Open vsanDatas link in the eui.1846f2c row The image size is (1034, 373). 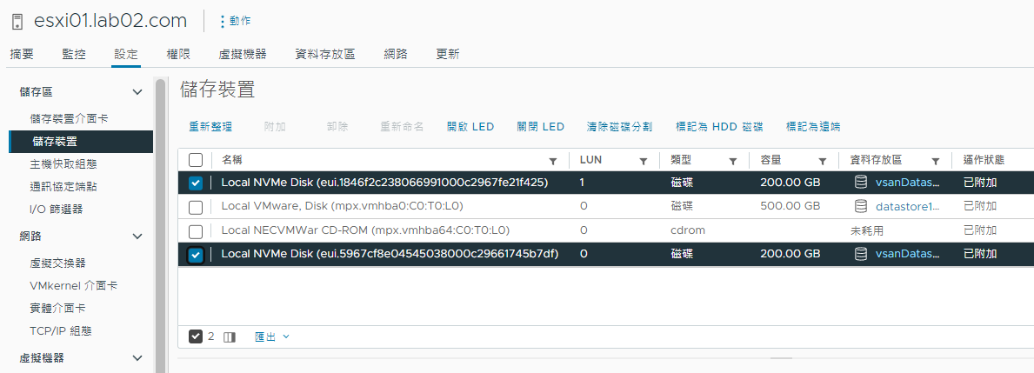coord(907,183)
